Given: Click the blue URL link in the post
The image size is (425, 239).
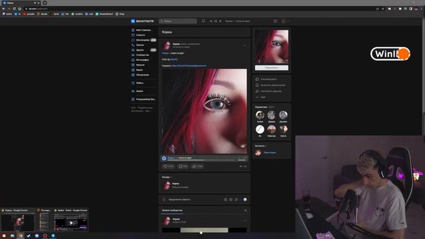Looking at the screenshot, I should [189, 66].
